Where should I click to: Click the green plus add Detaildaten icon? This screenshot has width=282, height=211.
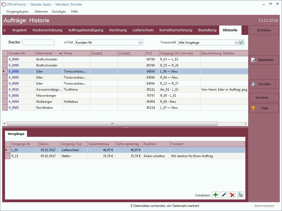coord(215,195)
